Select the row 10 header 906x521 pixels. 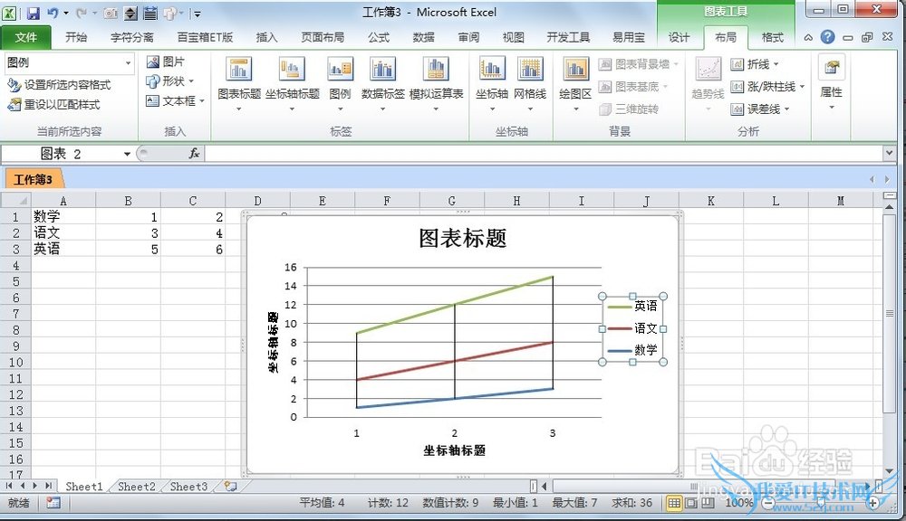(15, 363)
